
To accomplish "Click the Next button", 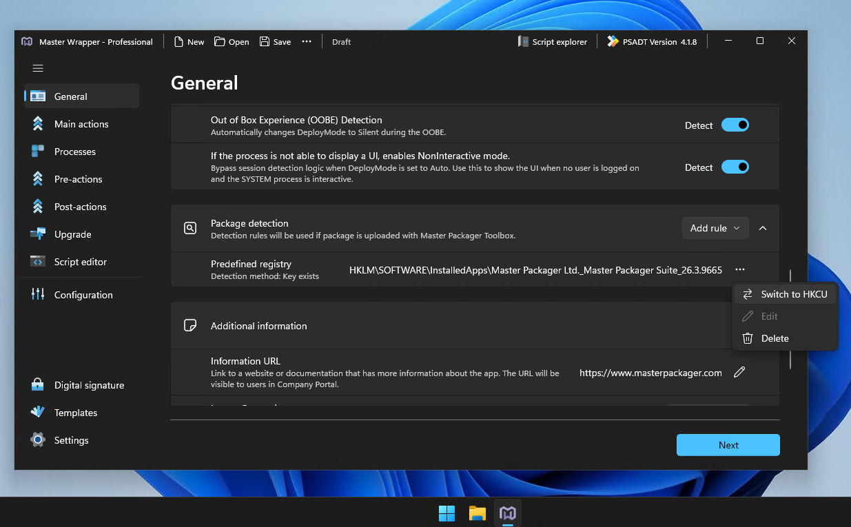I will point(728,445).
